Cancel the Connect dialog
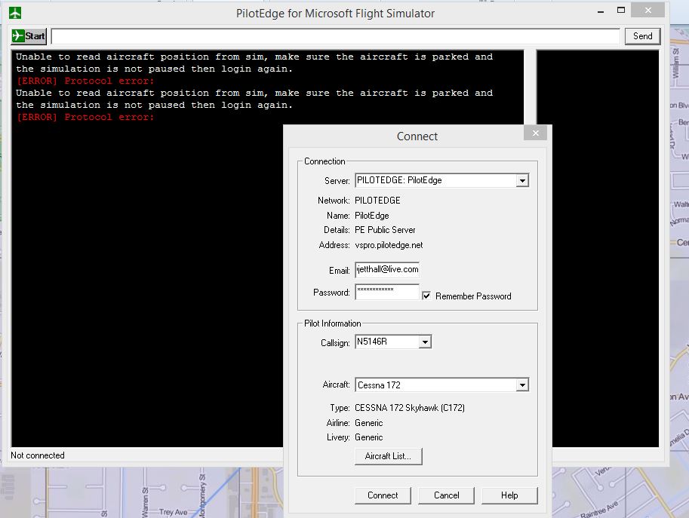689x518 pixels. click(447, 495)
